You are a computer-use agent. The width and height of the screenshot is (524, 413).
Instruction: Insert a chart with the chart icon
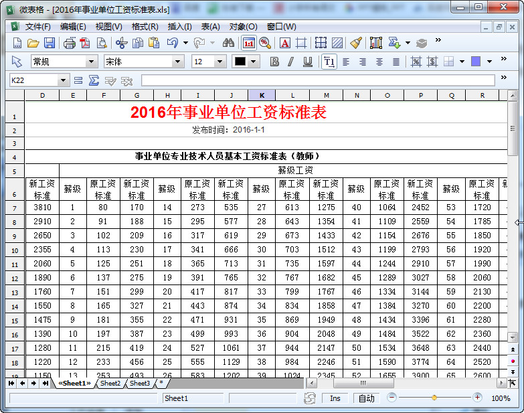click(x=376, y=43)
